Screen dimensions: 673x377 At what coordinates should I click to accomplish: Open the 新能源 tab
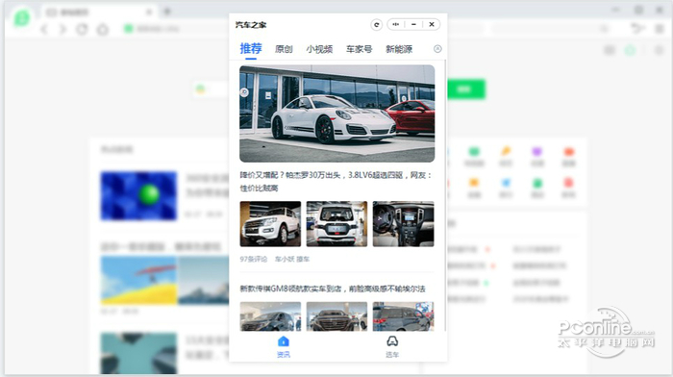399,49
